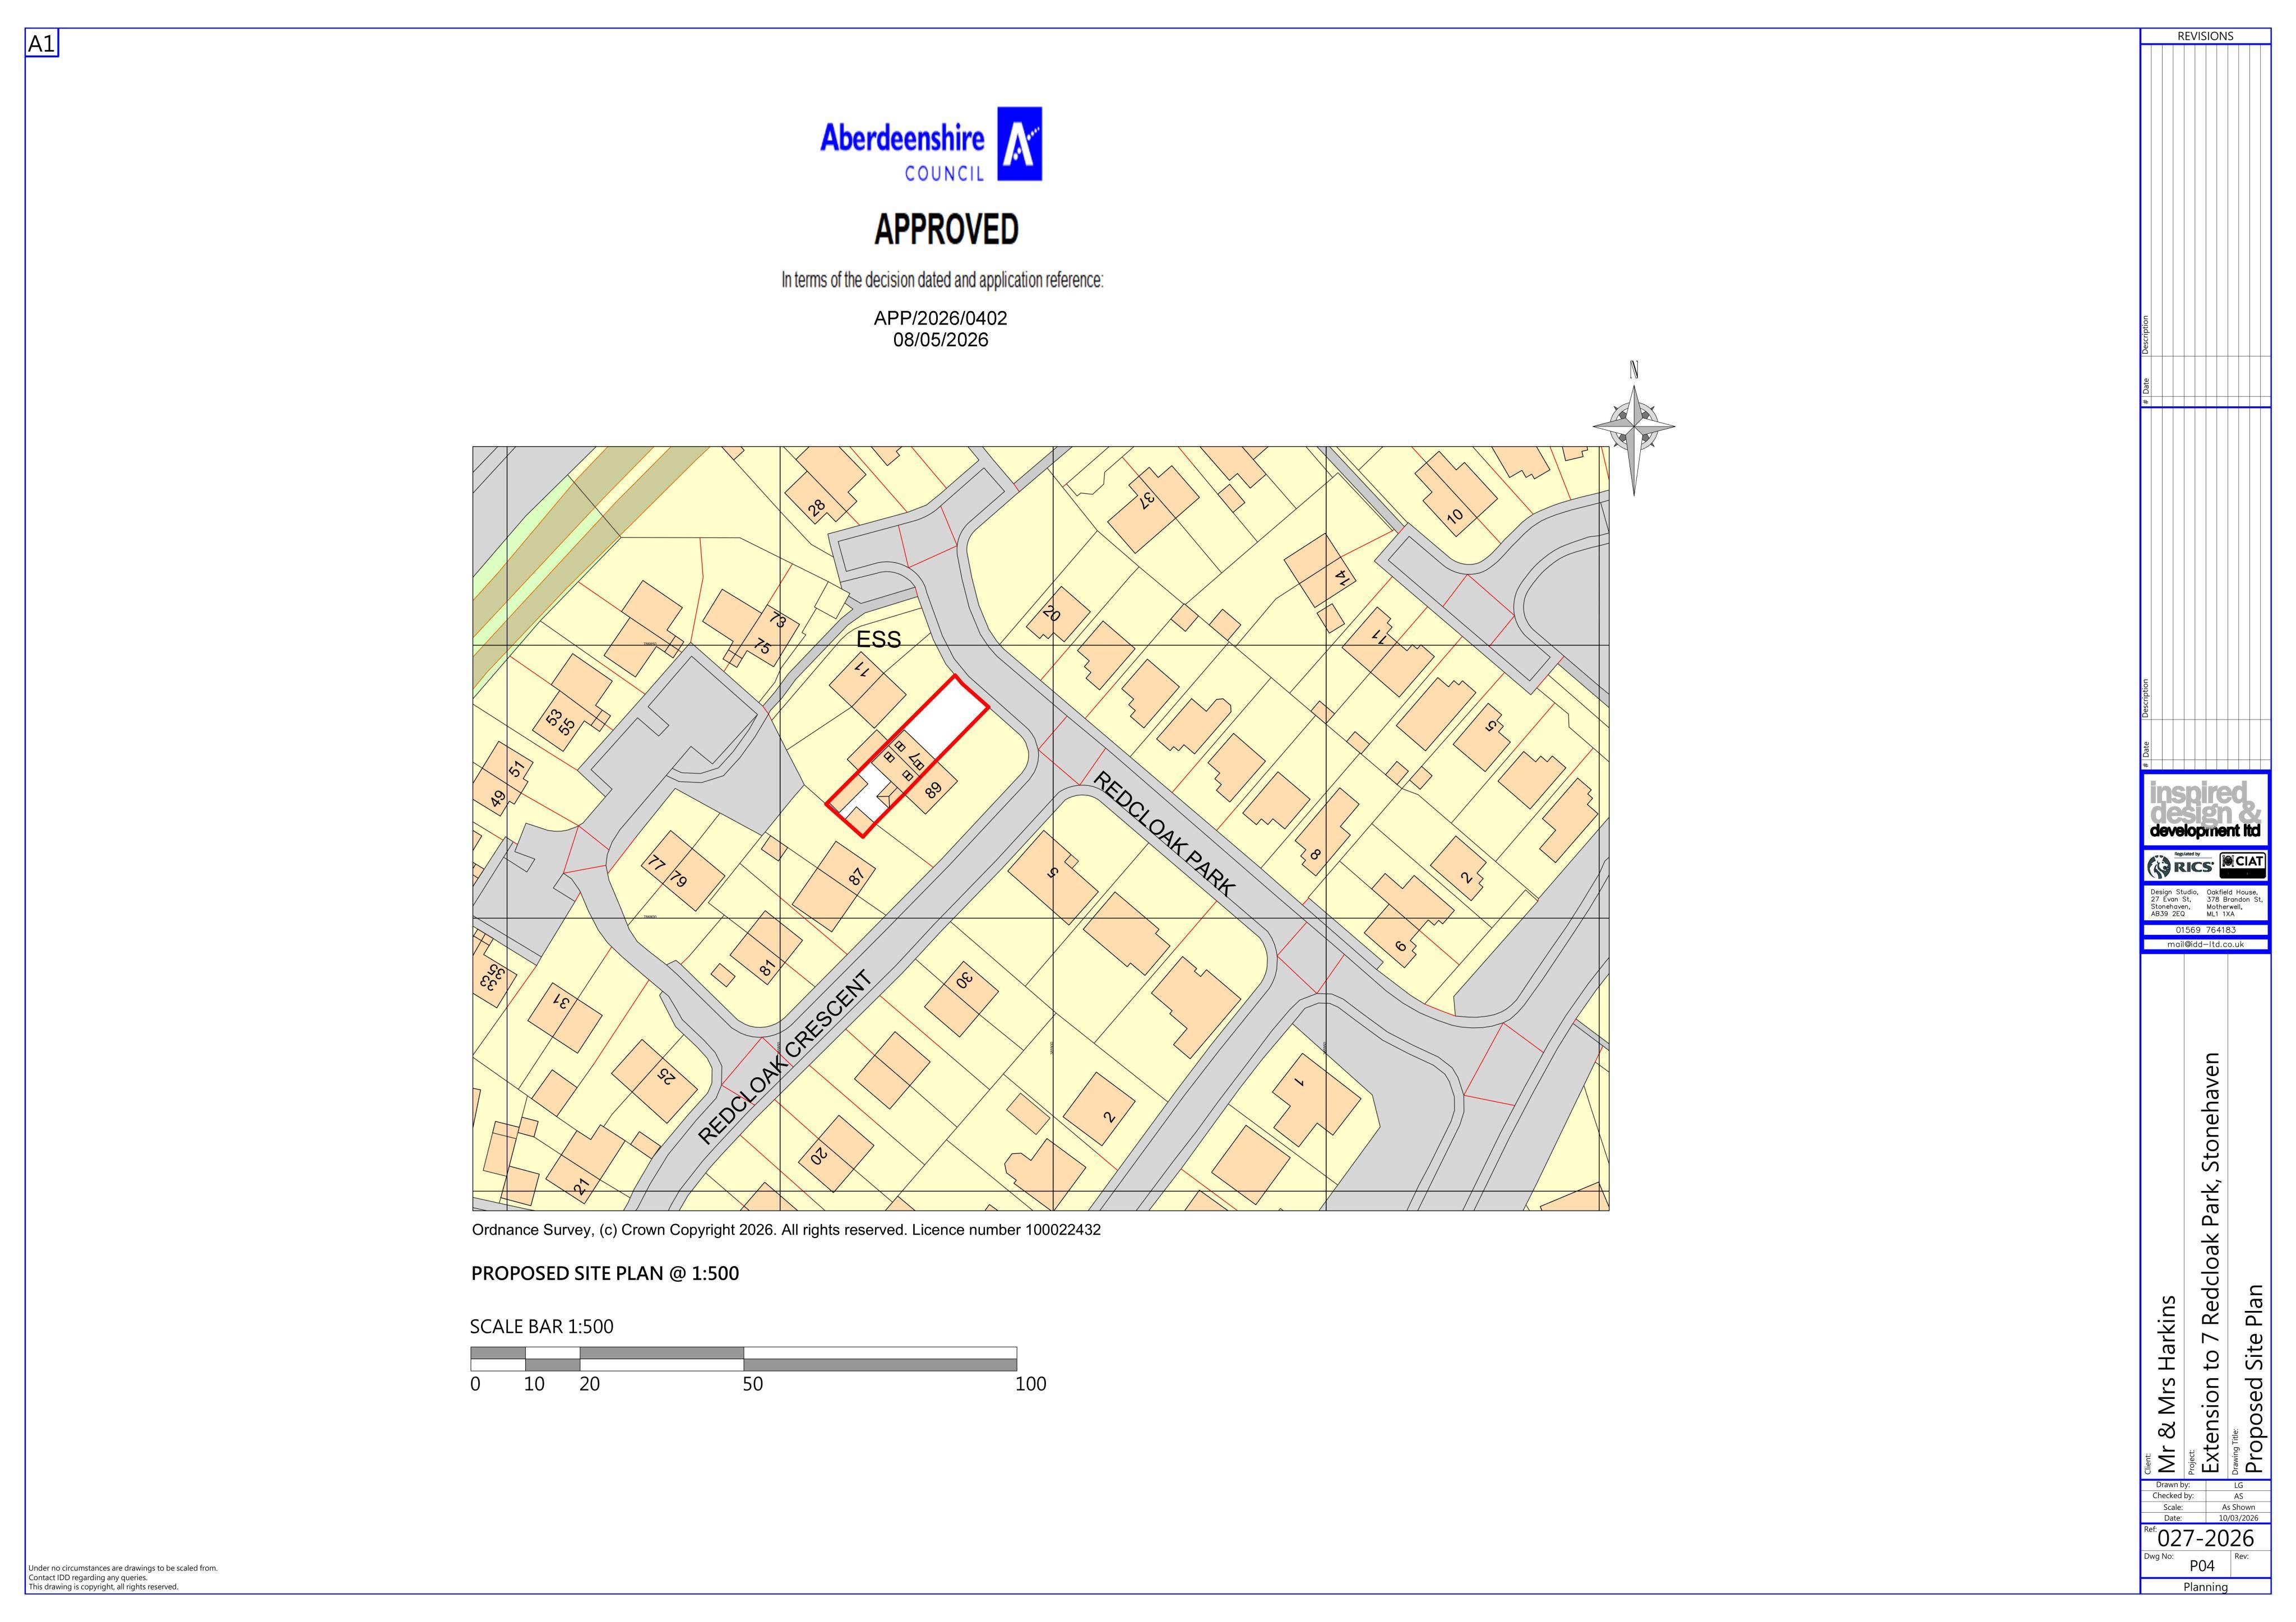Click house number 73 on map
Viewport: 2296px width, 1622px height.
777,620
